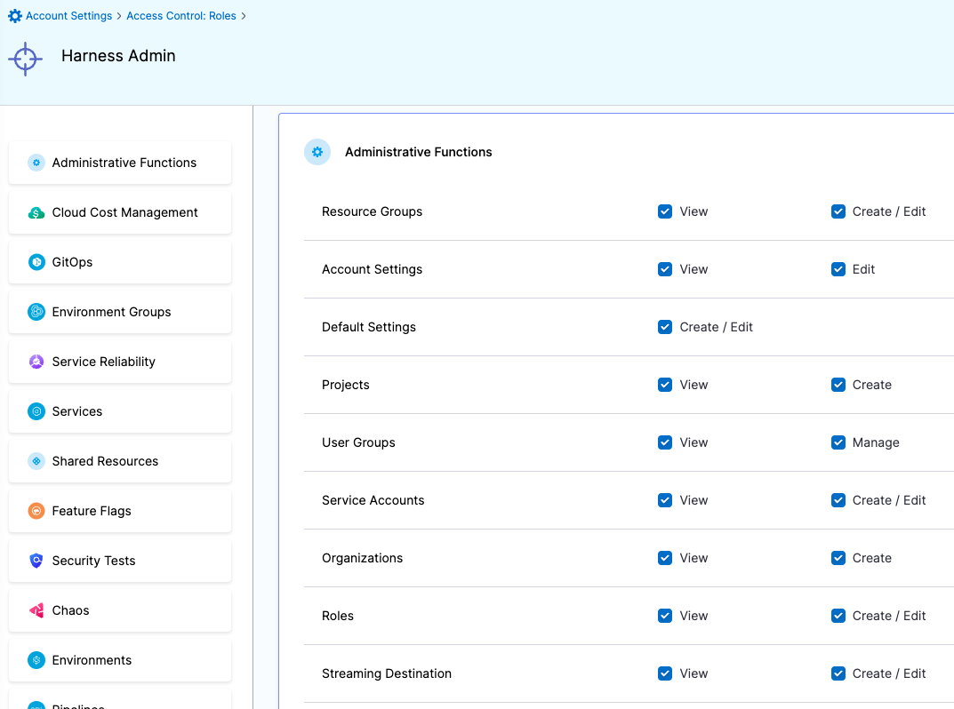Open the Account Settings breadcrumb link
Image resolution: width=954 pixels, height=709 pixels.
point(67,15)
